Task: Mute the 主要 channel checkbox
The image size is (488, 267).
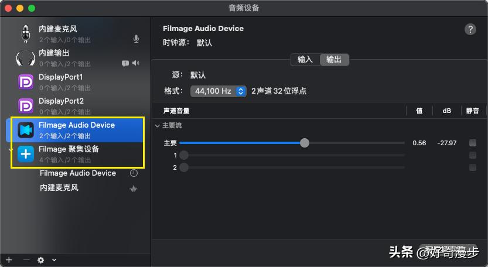Action: (x=473, y=143)
